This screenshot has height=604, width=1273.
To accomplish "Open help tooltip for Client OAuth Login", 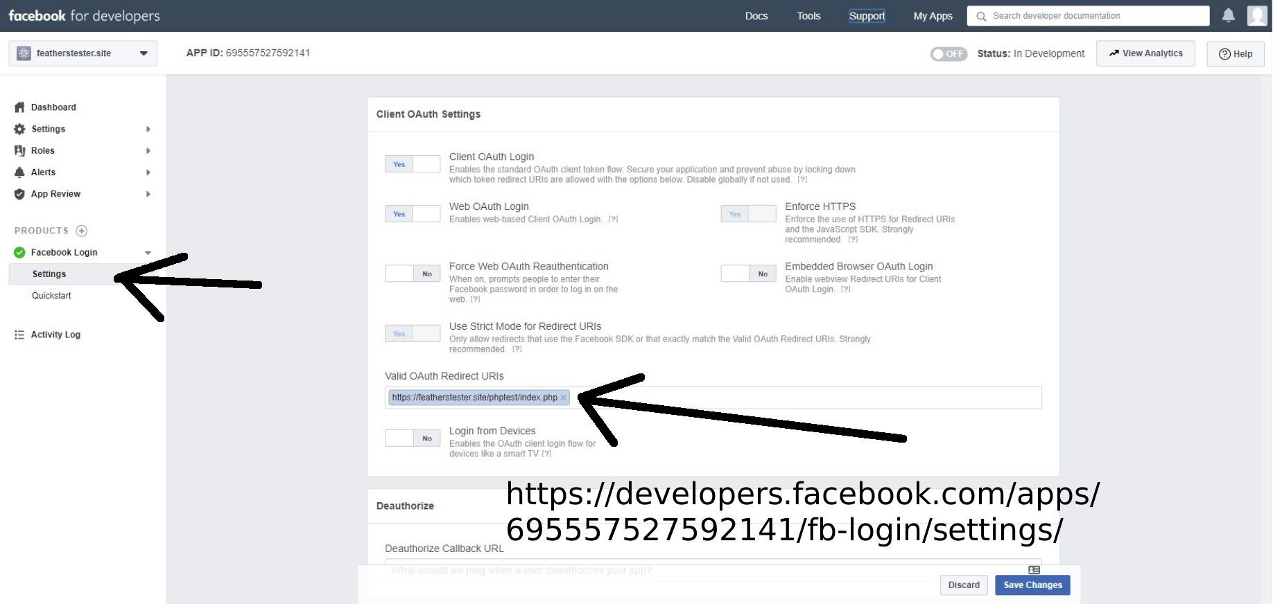I will pos(802,179).
